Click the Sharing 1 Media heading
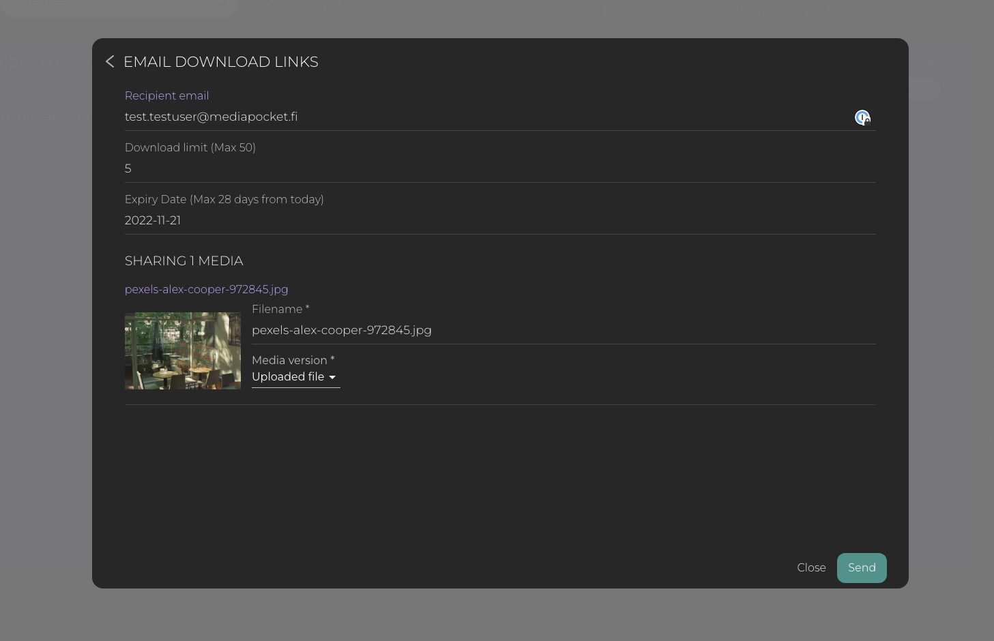Viewport: 994px width, 641px height. click(x=184, y=261)
